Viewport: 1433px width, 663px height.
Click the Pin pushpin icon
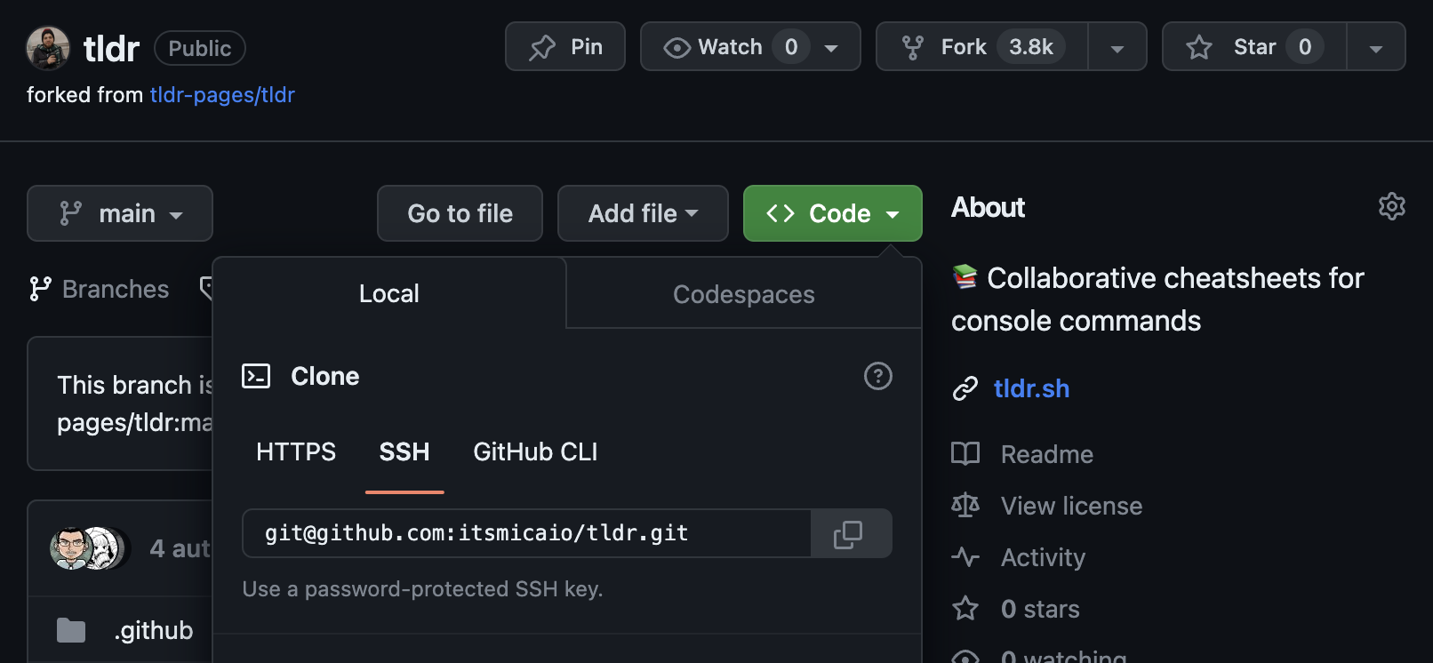coord(542,47)
